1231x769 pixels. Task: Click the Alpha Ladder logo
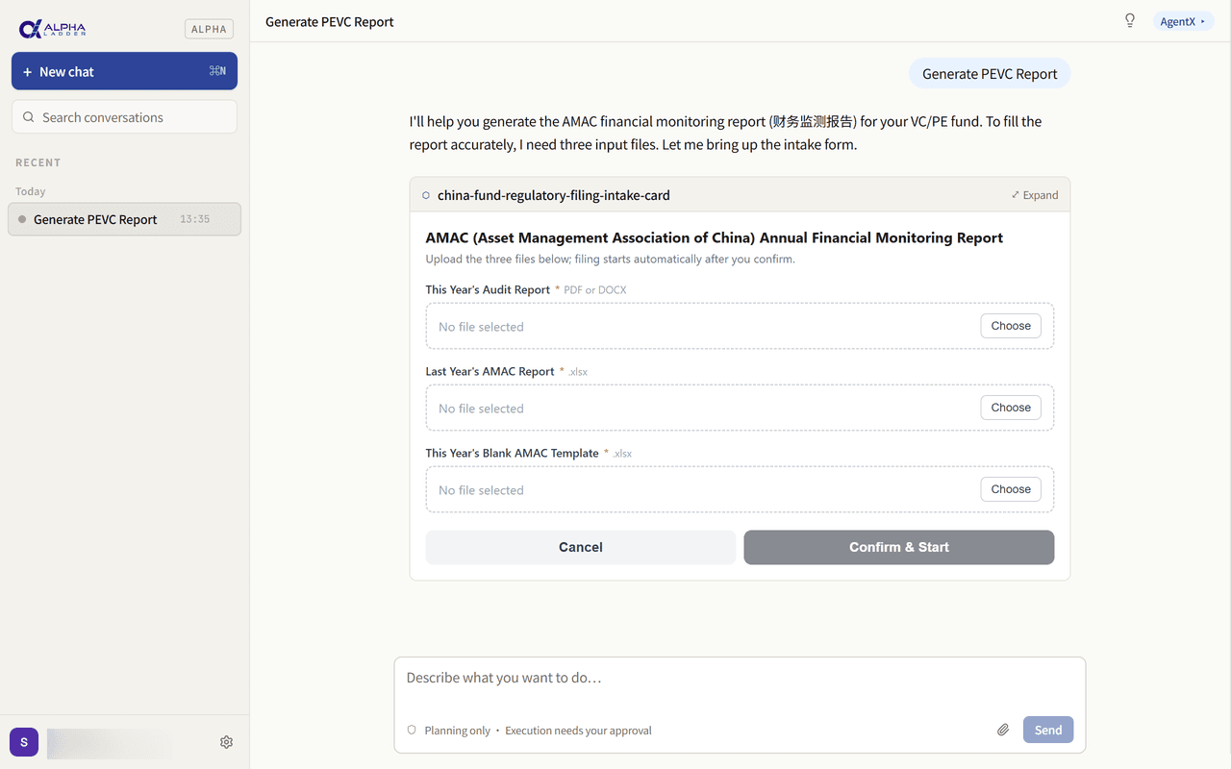point(52,29)
